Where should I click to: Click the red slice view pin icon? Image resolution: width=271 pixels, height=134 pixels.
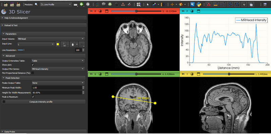pyautogui.click(x=91, y=11)
